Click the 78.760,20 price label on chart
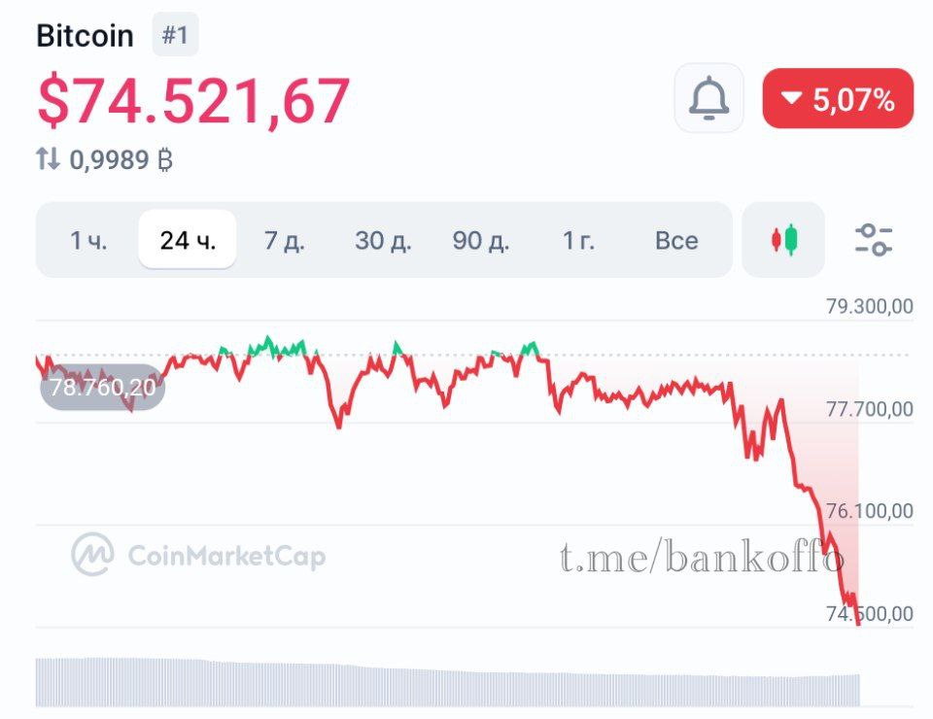The image size is (933, 719). point(103,388)
